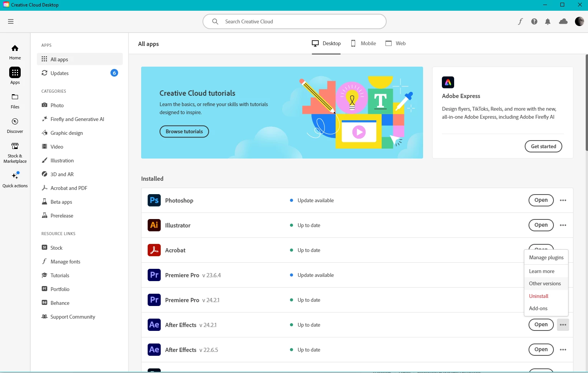
Task: Select the Illustration category
Action: [x=80, y=160]
